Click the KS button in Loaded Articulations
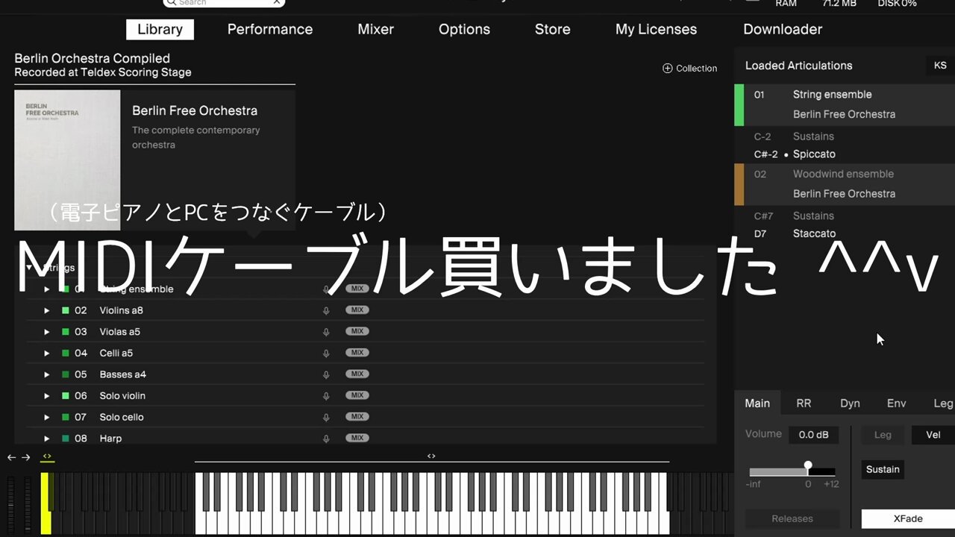Image resolution: width=955 pixels, height=537 pixels. pos(940,66)
